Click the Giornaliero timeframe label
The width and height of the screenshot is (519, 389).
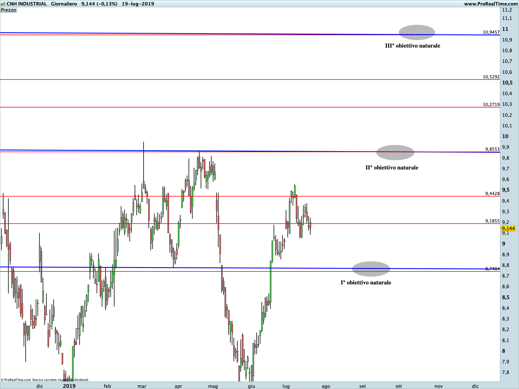64,4
